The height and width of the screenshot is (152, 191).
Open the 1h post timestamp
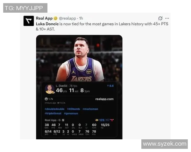(x=81, y=18)
